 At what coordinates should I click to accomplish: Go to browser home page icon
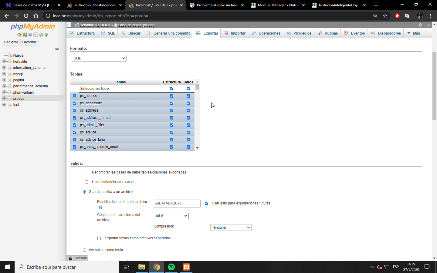36,16
